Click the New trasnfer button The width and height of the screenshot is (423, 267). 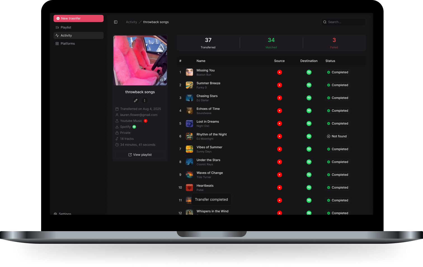[78, 18]
